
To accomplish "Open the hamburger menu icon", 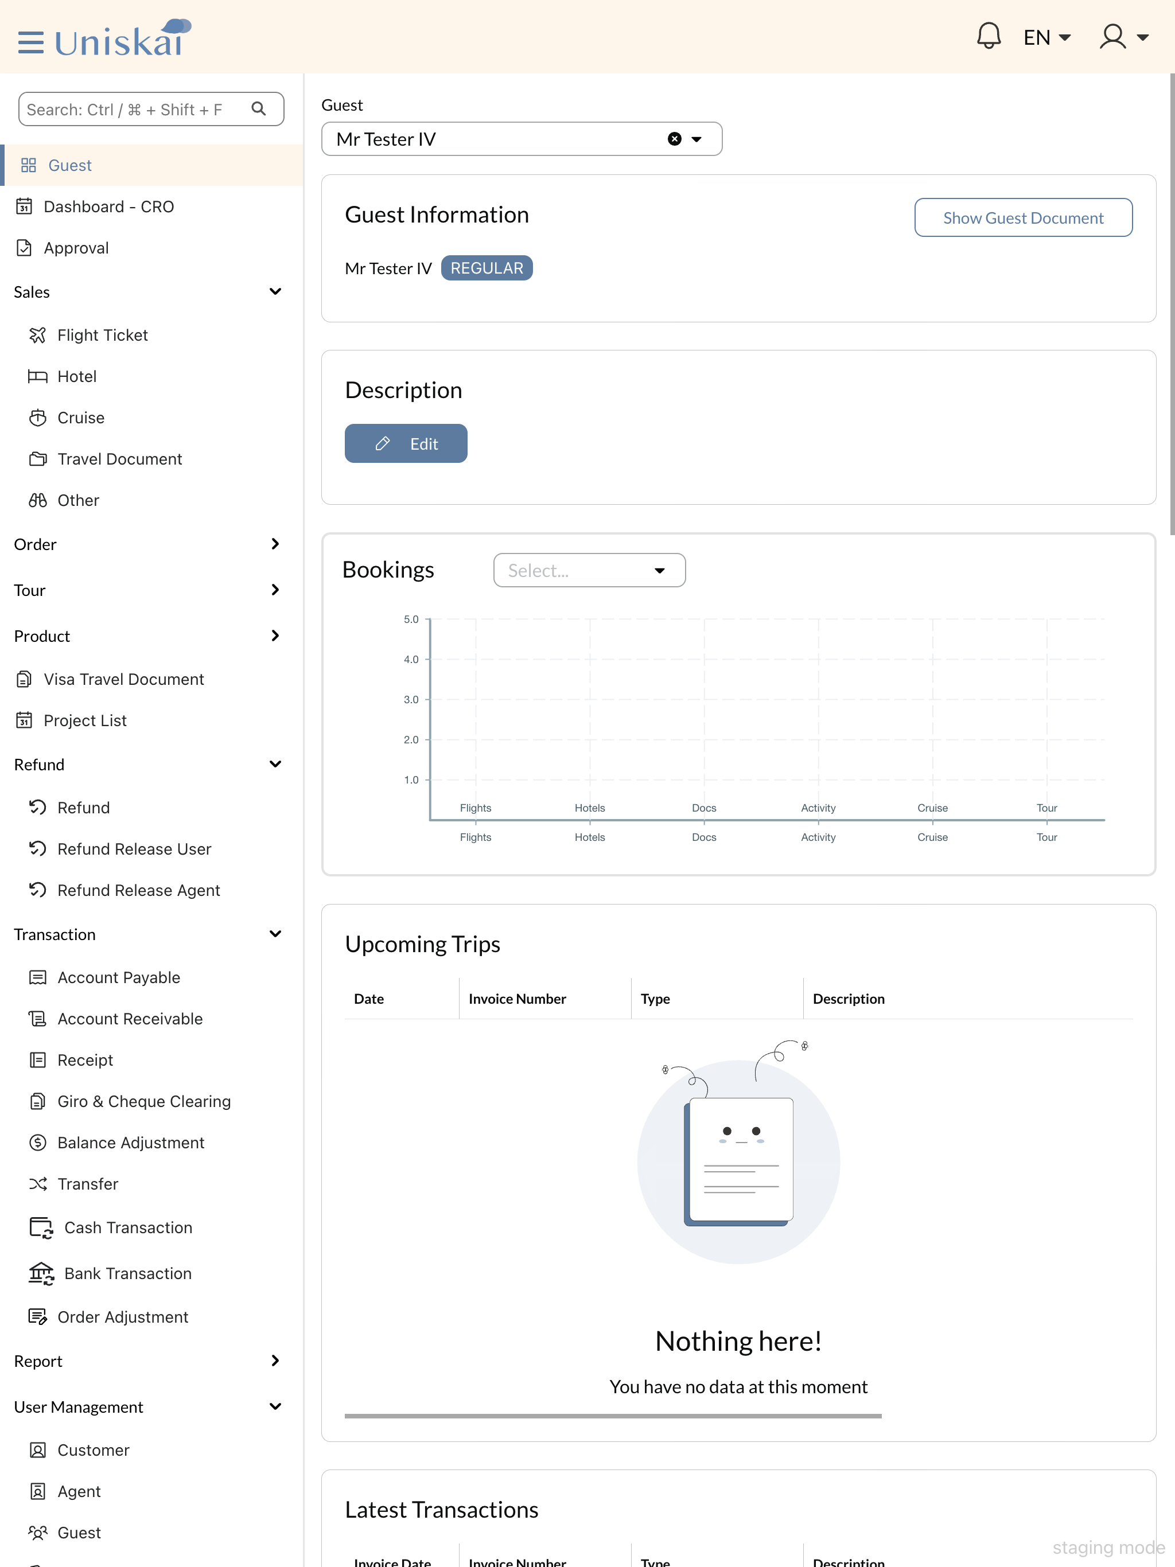I will coord(30,42).
